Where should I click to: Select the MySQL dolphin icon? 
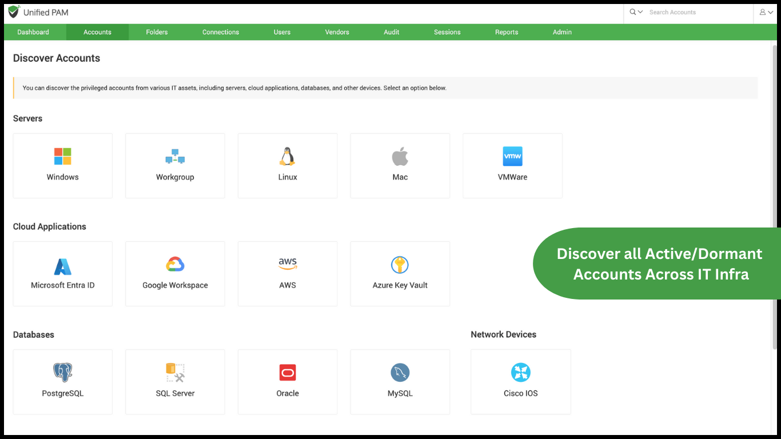click(400, 373)
